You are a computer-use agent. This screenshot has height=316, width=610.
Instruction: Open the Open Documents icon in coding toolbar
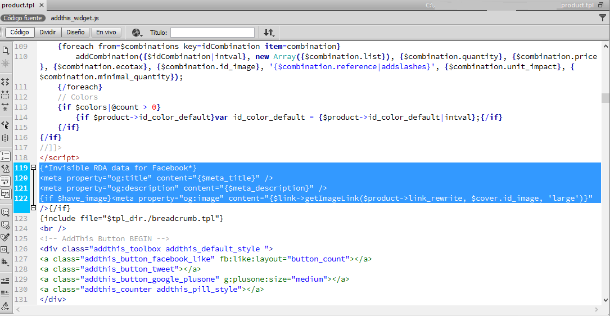[x=6, y=50]
